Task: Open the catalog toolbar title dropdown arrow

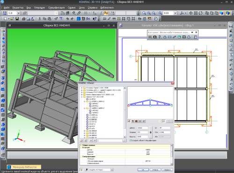Action: pos(192,32)
